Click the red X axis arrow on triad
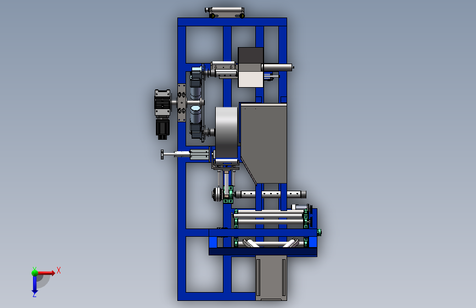 (46, 273)
